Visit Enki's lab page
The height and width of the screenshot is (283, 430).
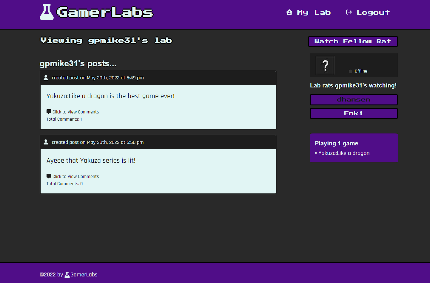pyautogui.click(x=354, y=113)
